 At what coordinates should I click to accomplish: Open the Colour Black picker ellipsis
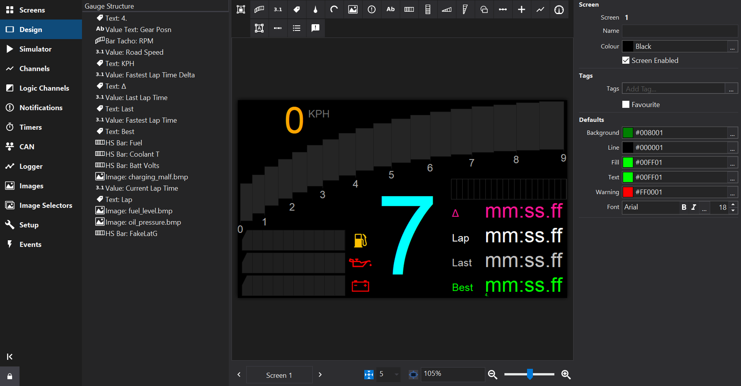point(732,46)
